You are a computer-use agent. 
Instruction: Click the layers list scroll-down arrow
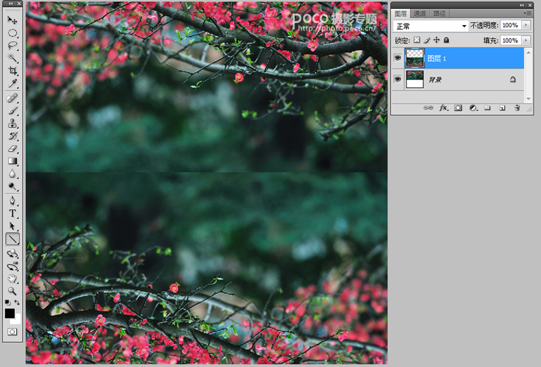(x=528, y=98)
